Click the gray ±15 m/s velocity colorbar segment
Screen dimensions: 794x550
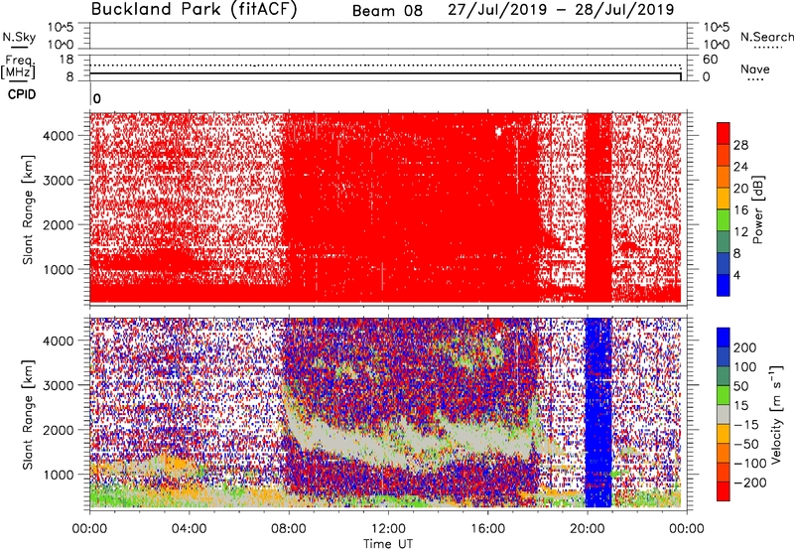[x=724, y=415]
